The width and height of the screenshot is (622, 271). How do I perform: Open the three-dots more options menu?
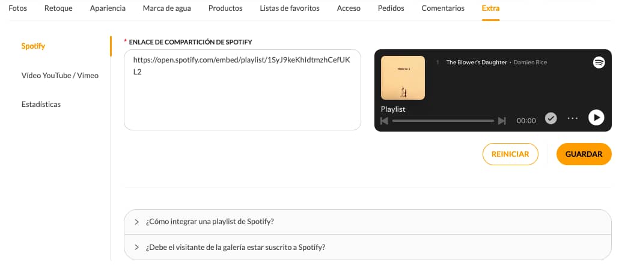click(x=572, y=118)
